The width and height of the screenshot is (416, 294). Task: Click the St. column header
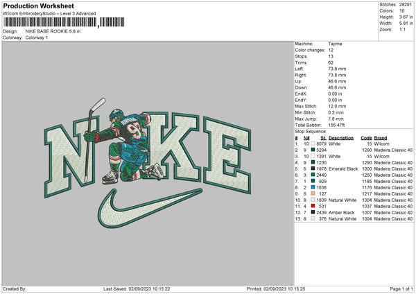pos(323,138)
